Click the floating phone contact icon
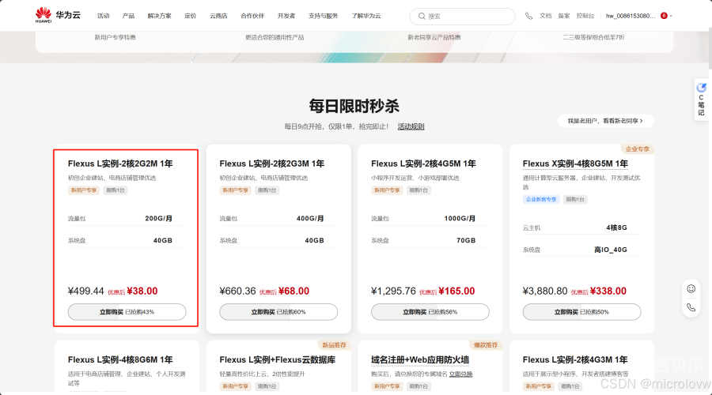 pyautogui.click(x=691, y=307)
